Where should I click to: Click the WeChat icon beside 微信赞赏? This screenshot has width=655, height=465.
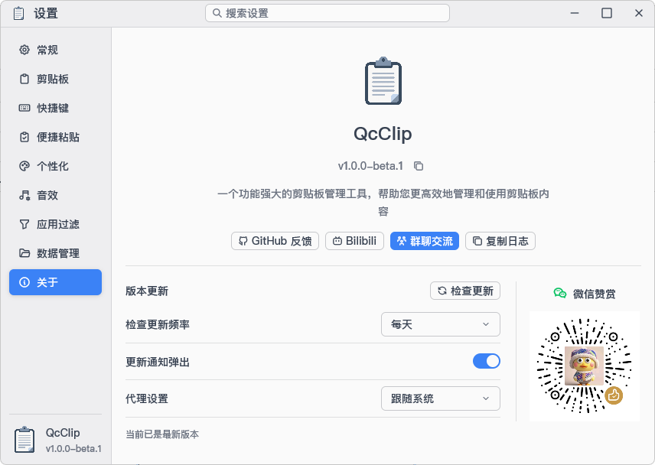point(560,294)
